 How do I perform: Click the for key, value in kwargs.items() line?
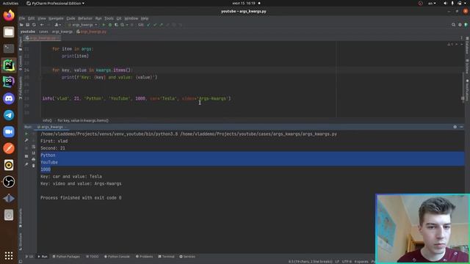tap(92, 70)
